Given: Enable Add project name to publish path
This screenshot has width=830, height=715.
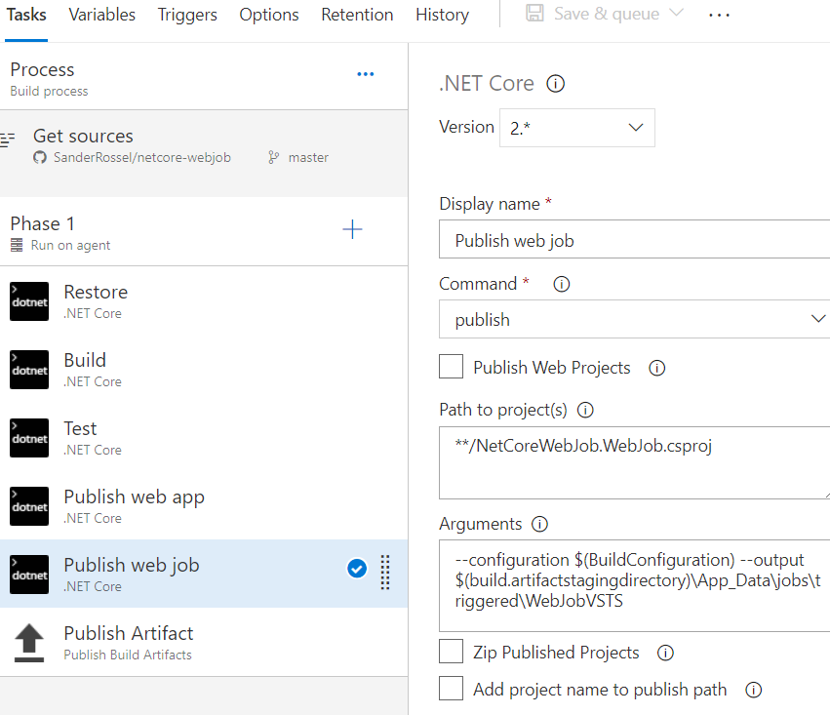Looking at the screenshot, I should pos(451,689).
